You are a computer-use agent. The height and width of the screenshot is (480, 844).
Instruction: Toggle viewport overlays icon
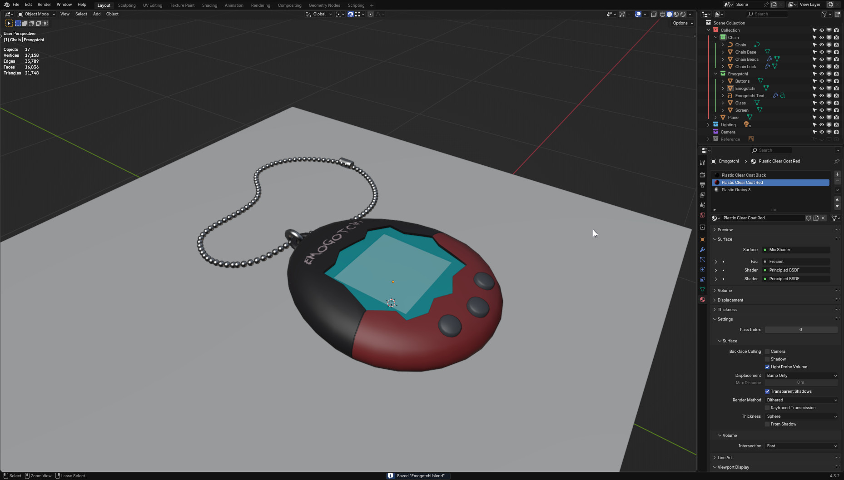coord(638,14)
